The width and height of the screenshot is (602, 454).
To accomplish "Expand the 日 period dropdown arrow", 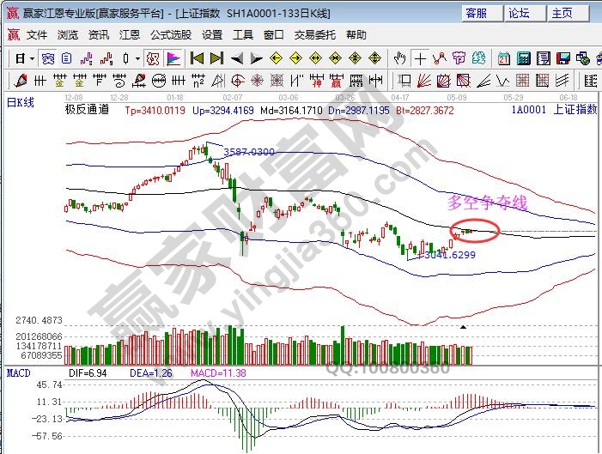I will pyautogui.click(x=32, y=58).
